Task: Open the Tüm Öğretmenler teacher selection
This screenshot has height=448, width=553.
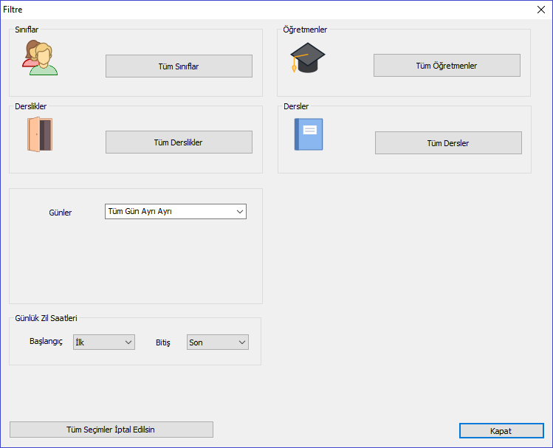Action: point(447,65)
